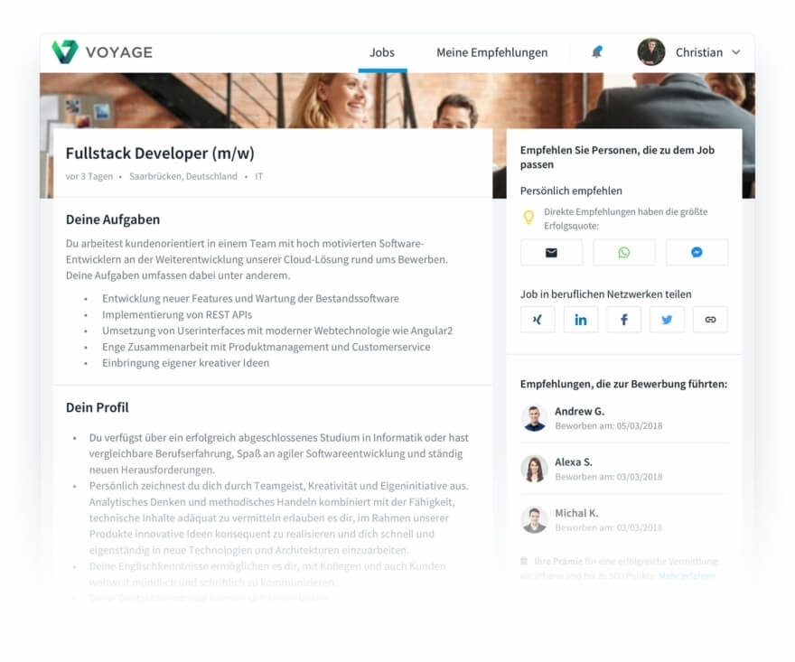The image size is (795, 662).
Task: Switch to Meine Empfehlungen tab
Action: coord(491,52)
